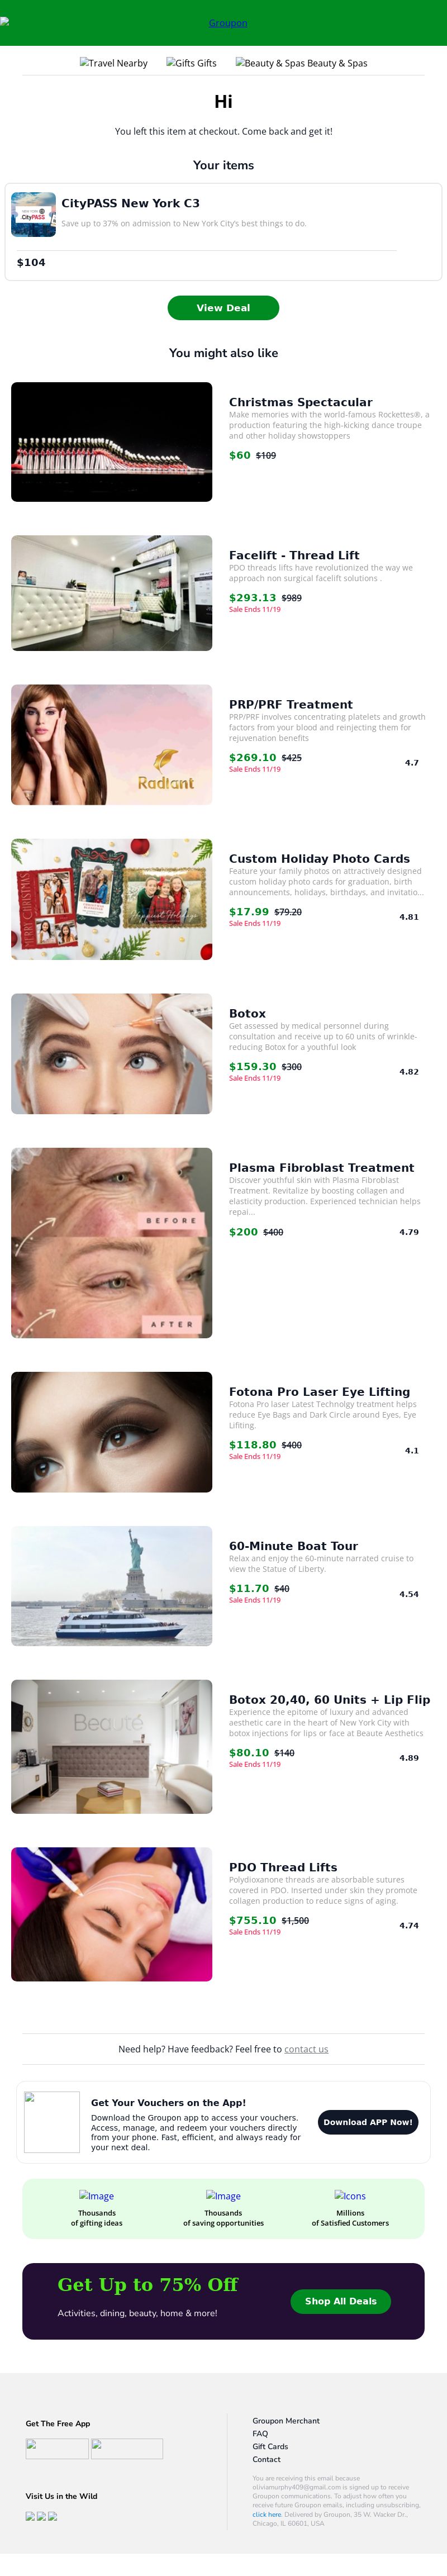The width and height of the screenshot is (447, 2576).
Task: Select the Travel Nearby category
Action: point(114,63)
